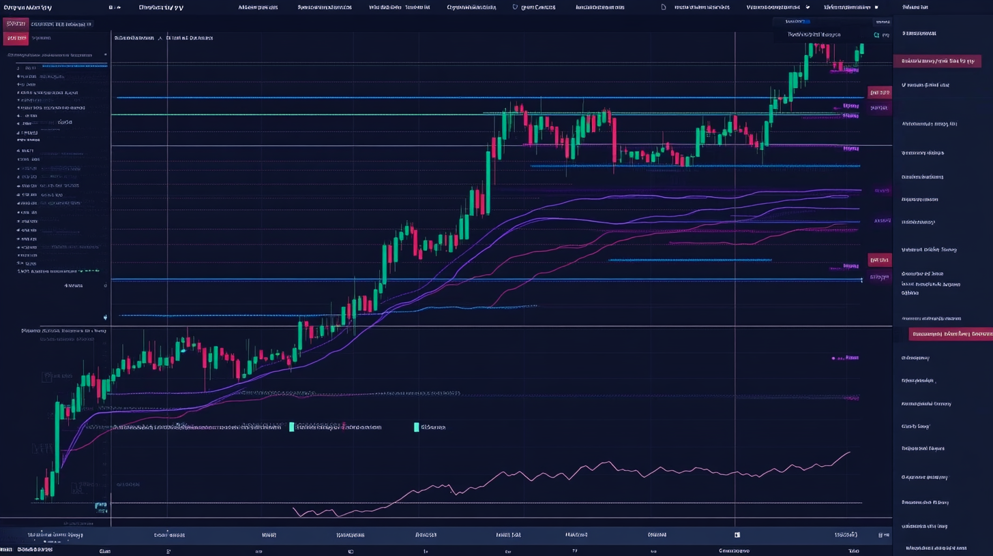Open the dropdown chevron in the top-right menu
The image size is (993, 556).
[x=807, y=7]
